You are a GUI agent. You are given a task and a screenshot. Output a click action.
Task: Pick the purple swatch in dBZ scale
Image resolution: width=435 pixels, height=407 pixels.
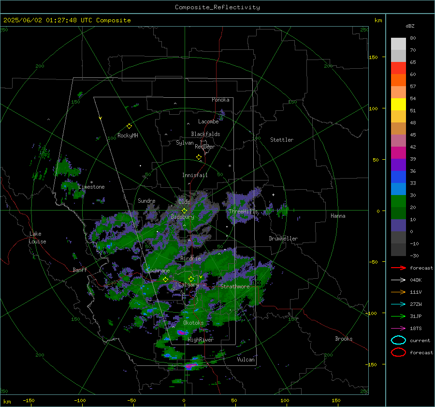point(398,165)
